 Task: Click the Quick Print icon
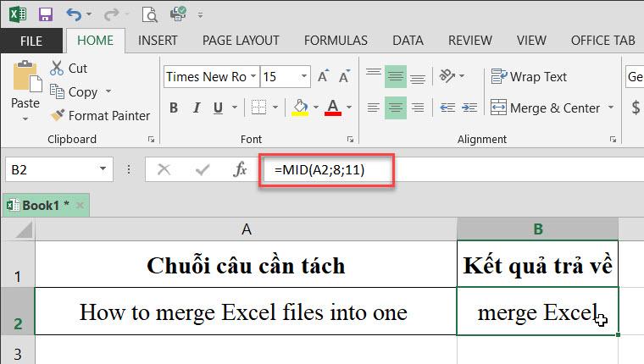(178, 14)
